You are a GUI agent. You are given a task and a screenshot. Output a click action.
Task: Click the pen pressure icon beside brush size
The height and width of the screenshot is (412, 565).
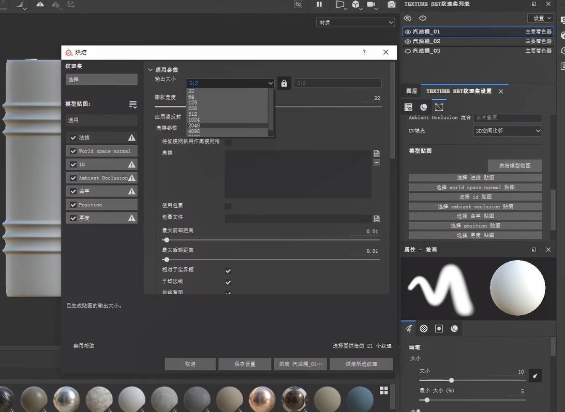click(535, 376)
